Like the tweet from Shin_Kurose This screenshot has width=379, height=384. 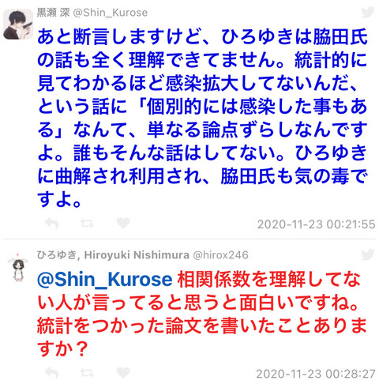[x=123, y=224]
